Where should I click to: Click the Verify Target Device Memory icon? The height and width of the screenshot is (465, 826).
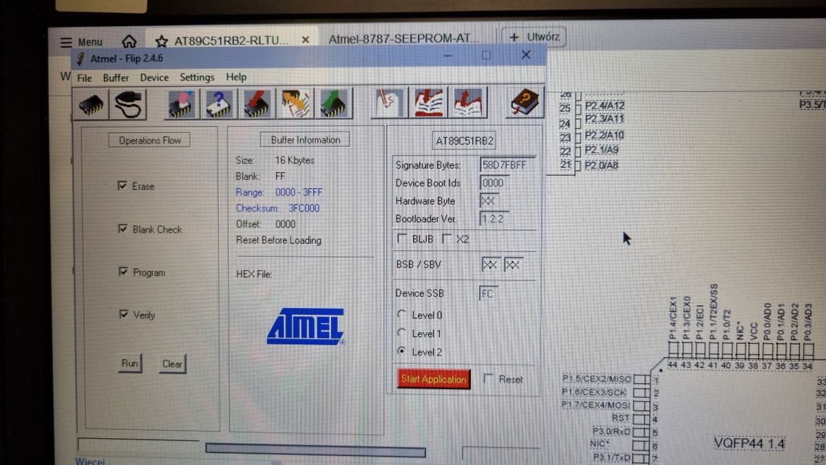(297, 104)
